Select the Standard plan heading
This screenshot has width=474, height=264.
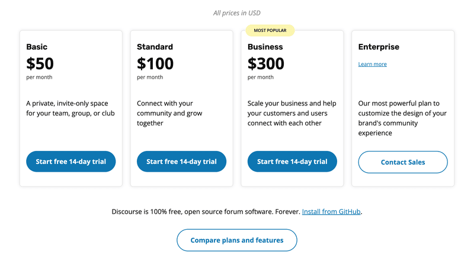coord(155,47)
